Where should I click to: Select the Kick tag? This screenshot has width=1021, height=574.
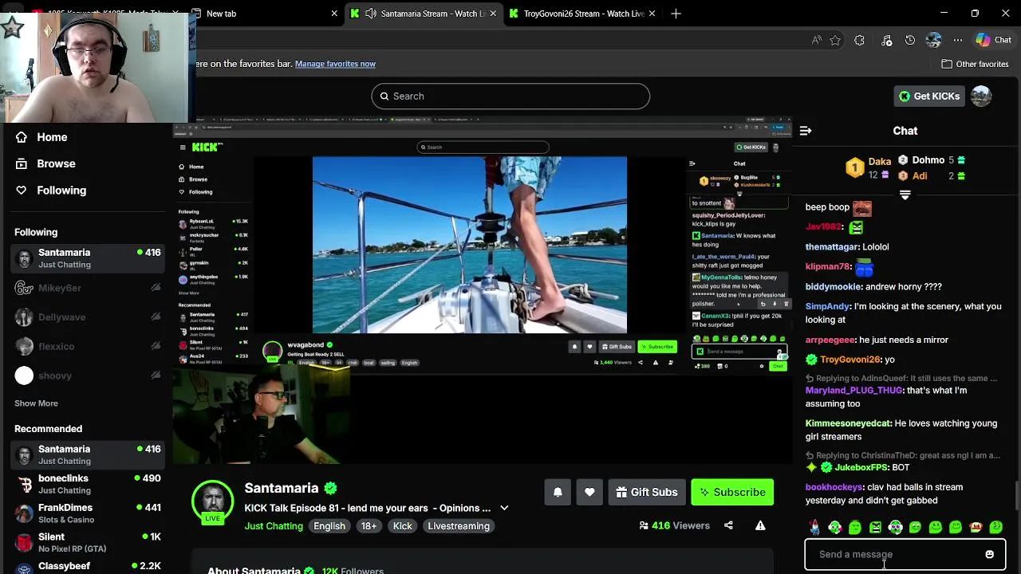[x=402, y=526]
